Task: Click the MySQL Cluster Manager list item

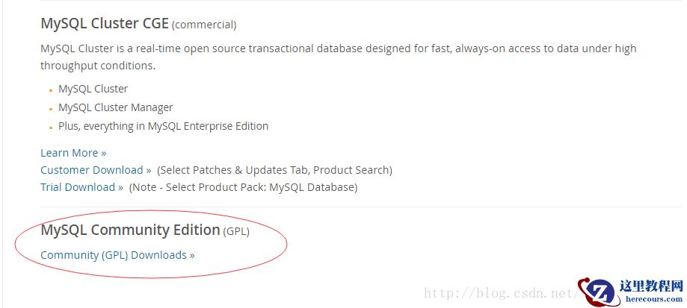Action: (x=115, y=107)
